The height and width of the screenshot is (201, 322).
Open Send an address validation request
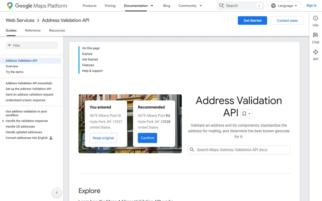coord(29,94)
